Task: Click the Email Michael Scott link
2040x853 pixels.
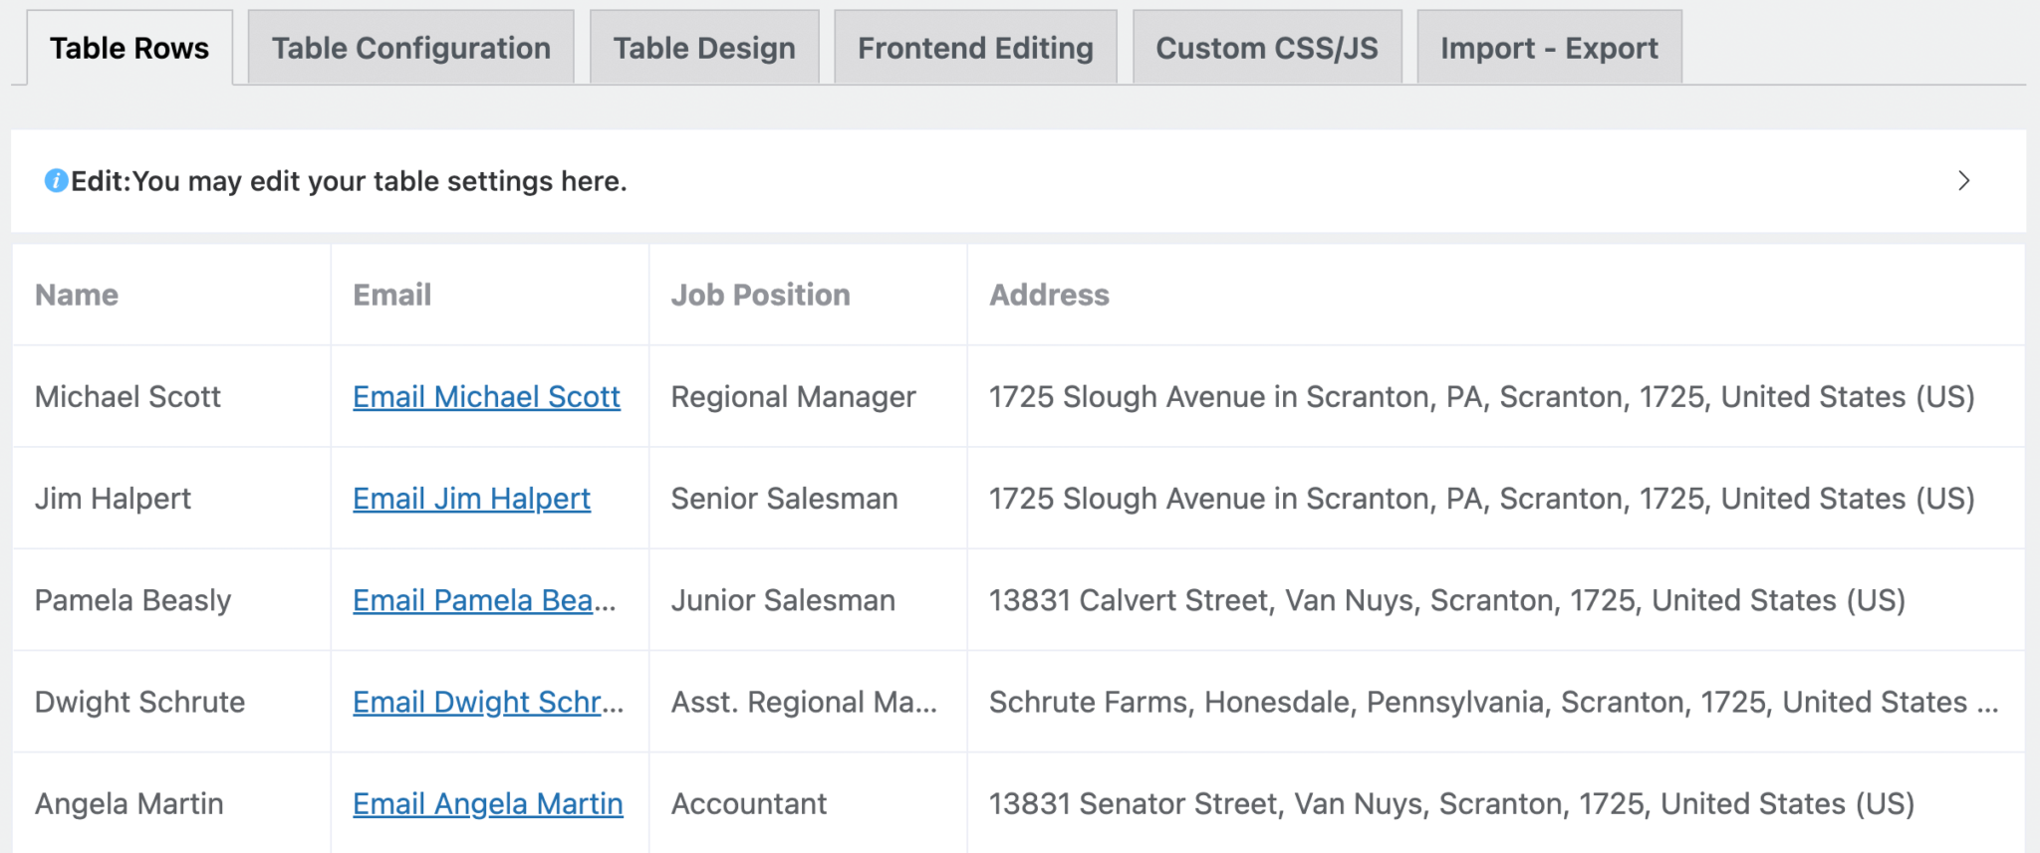Action: (x=486, y=397)
